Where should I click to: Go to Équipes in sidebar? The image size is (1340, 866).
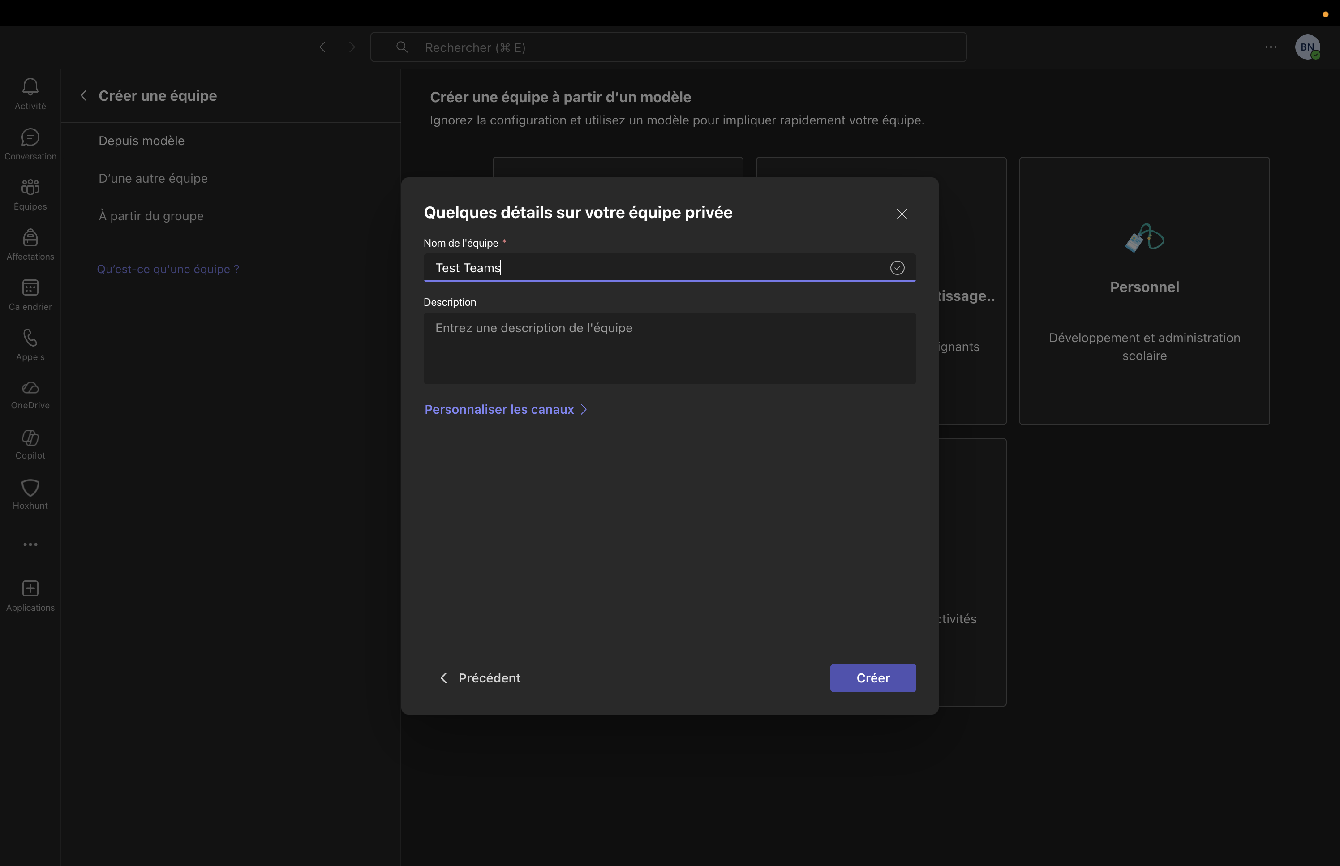[30, 194]
